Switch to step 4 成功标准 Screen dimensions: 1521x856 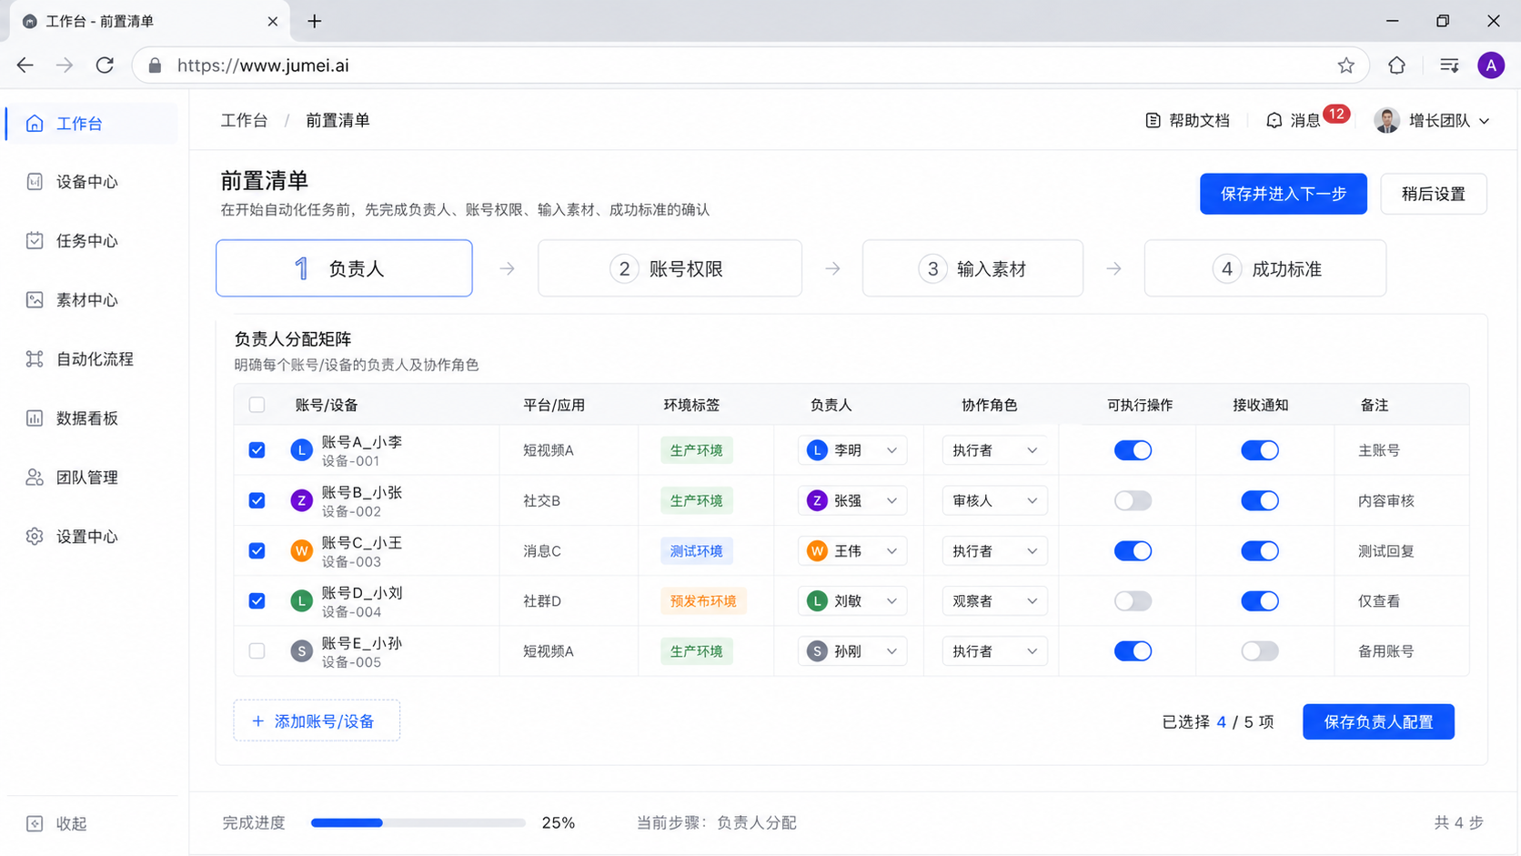tap(1265, 268)
